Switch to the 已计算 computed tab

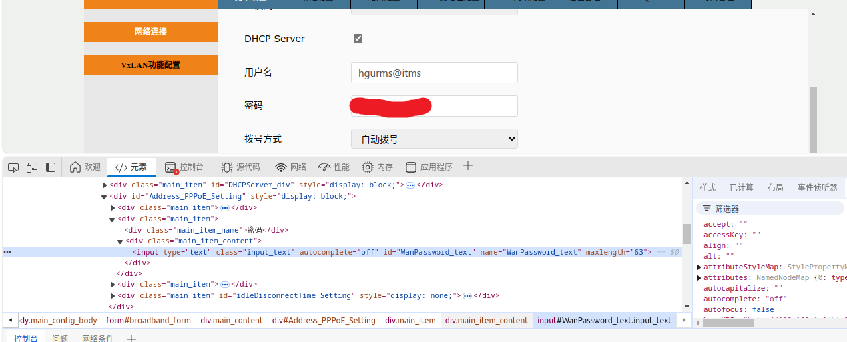(741, 188)
